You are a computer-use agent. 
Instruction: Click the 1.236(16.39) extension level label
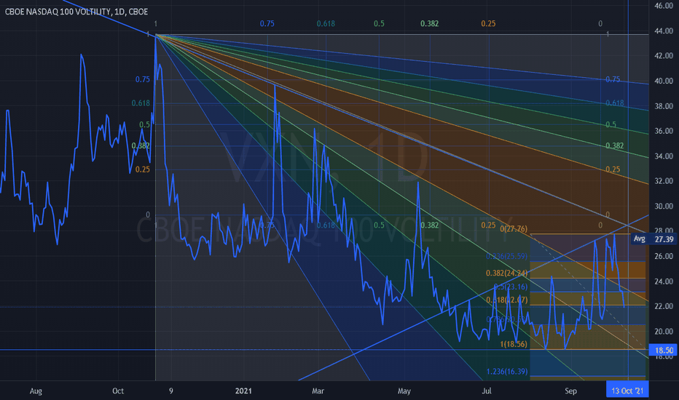pyautogui.click(x=506, y=372)
